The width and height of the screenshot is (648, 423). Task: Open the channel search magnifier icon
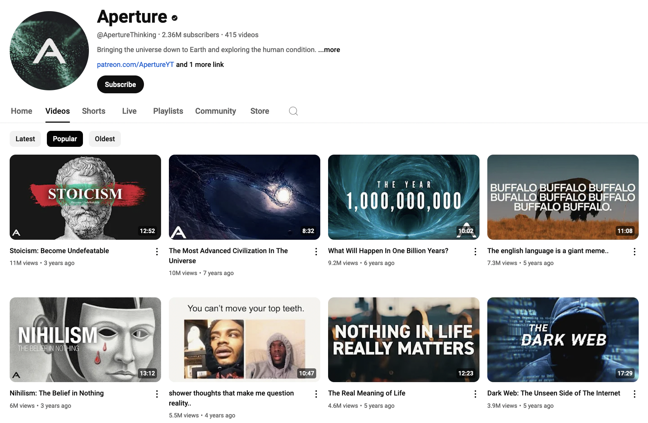click(293, 111)
